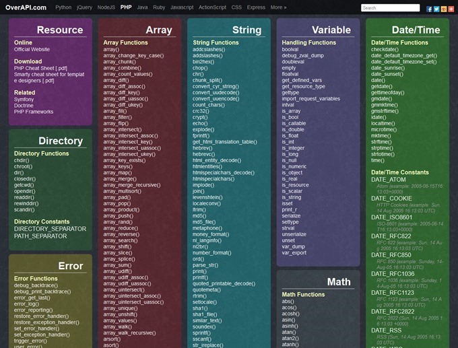Click the array_key_exists() link
The height and width of the screenshot is (348, 458).
(x=125, y=160)
